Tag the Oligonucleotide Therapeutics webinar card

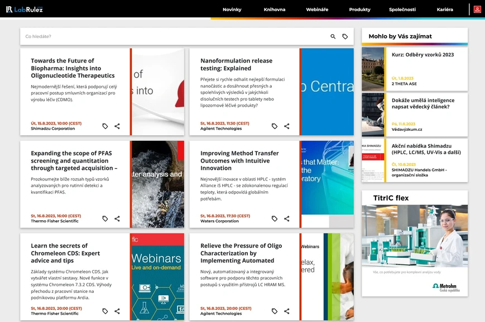point(105,126)
